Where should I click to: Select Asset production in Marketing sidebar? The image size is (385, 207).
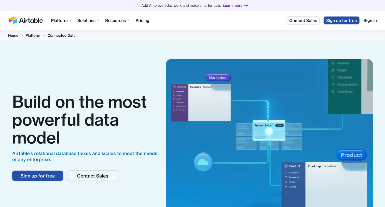182,106
